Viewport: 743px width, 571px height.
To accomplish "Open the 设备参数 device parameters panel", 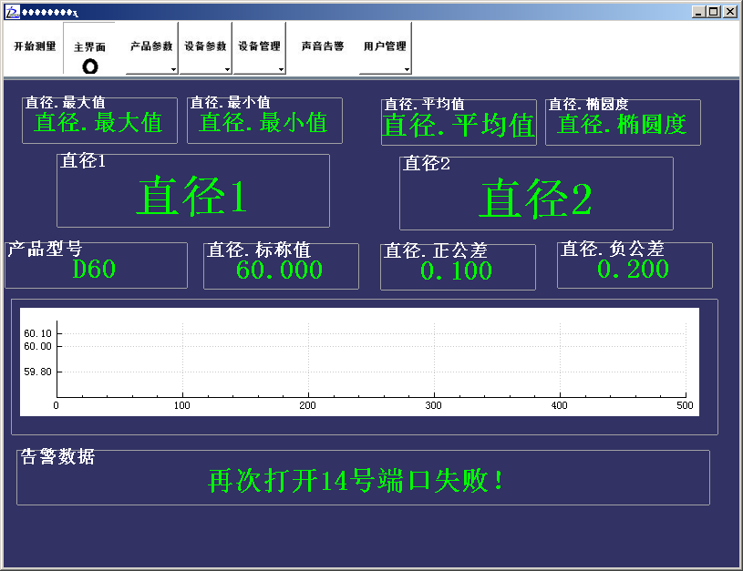I will coord(206,44).
